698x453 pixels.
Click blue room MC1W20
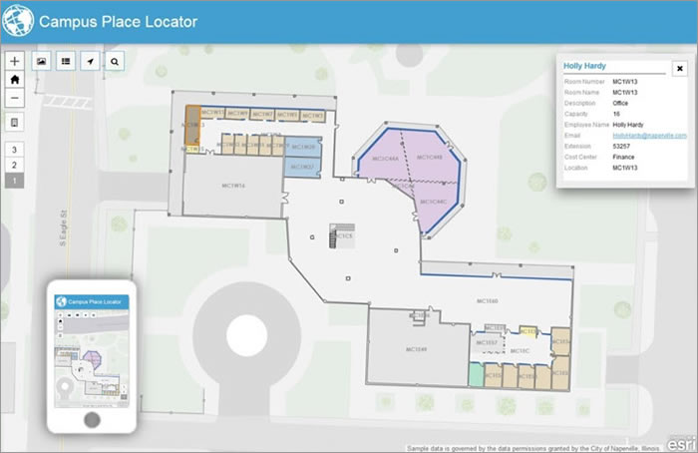tap(303, 147)
